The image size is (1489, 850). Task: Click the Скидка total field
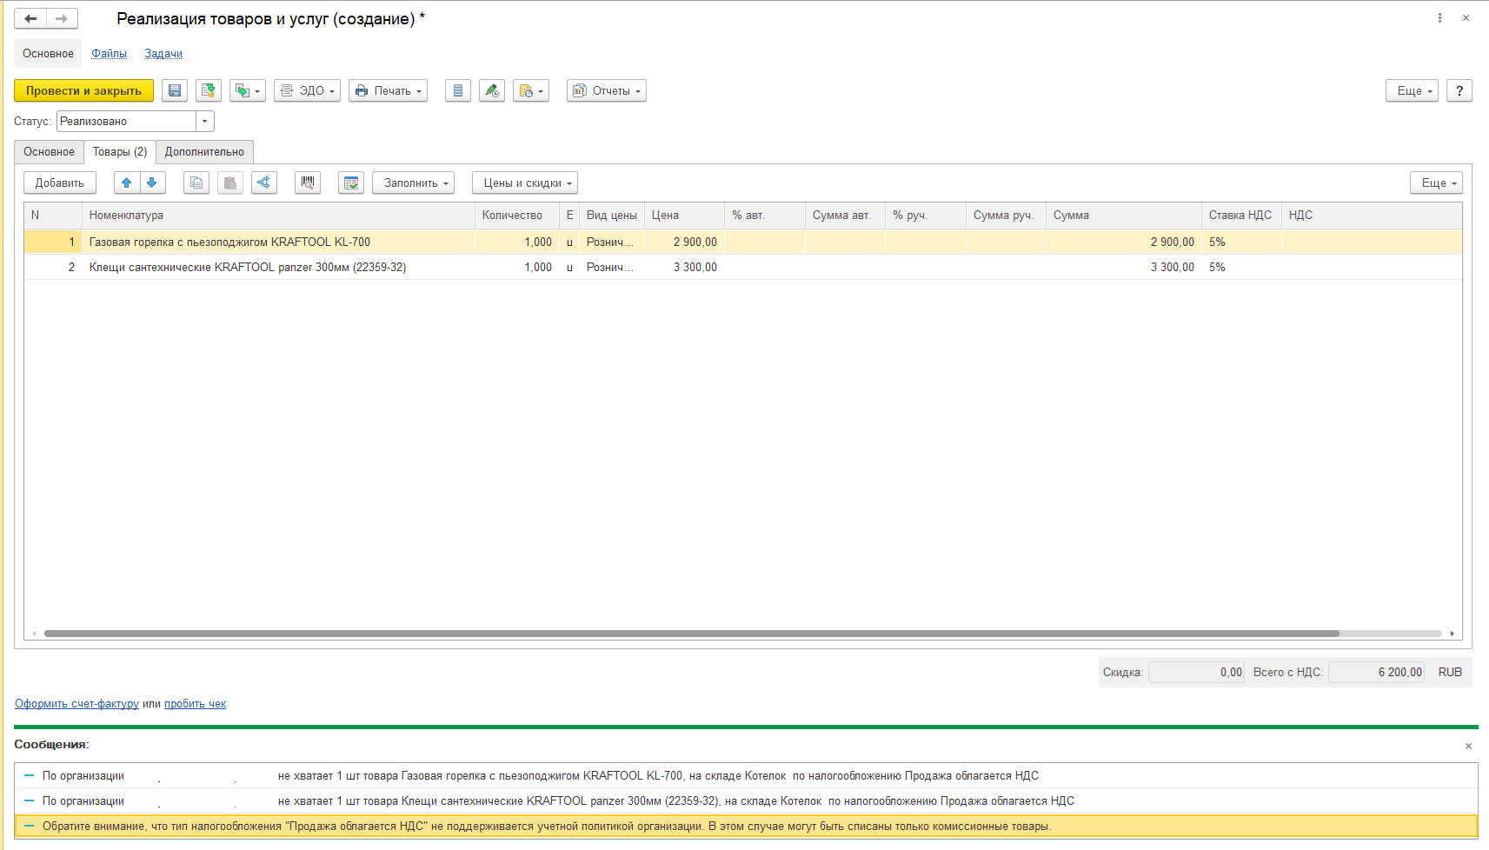click(1196, 672)
